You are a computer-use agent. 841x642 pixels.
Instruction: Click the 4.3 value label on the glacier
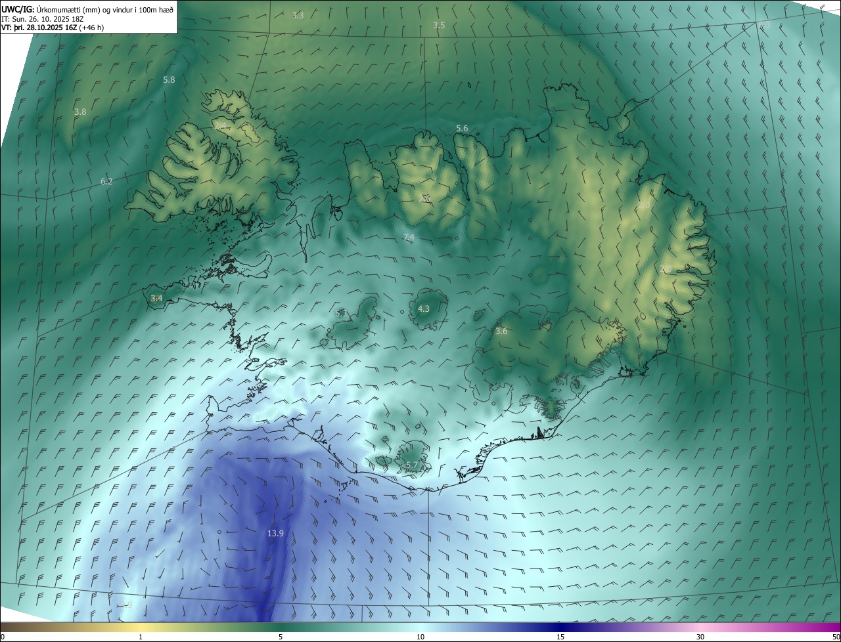tap(424, 309)
